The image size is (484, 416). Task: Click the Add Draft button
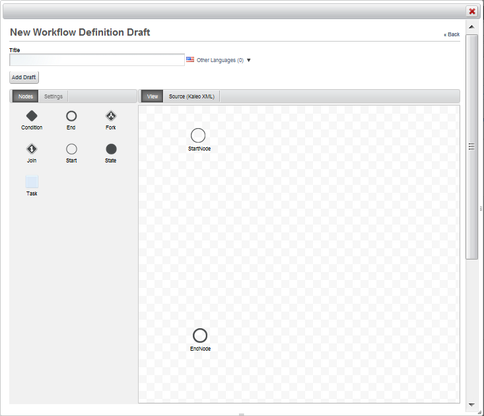pos(24,77)
